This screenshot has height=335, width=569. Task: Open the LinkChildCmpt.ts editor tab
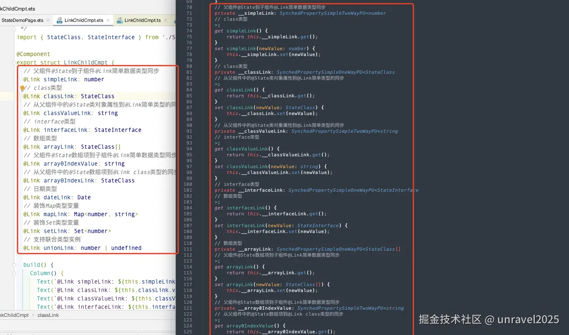tap(142, 20)
